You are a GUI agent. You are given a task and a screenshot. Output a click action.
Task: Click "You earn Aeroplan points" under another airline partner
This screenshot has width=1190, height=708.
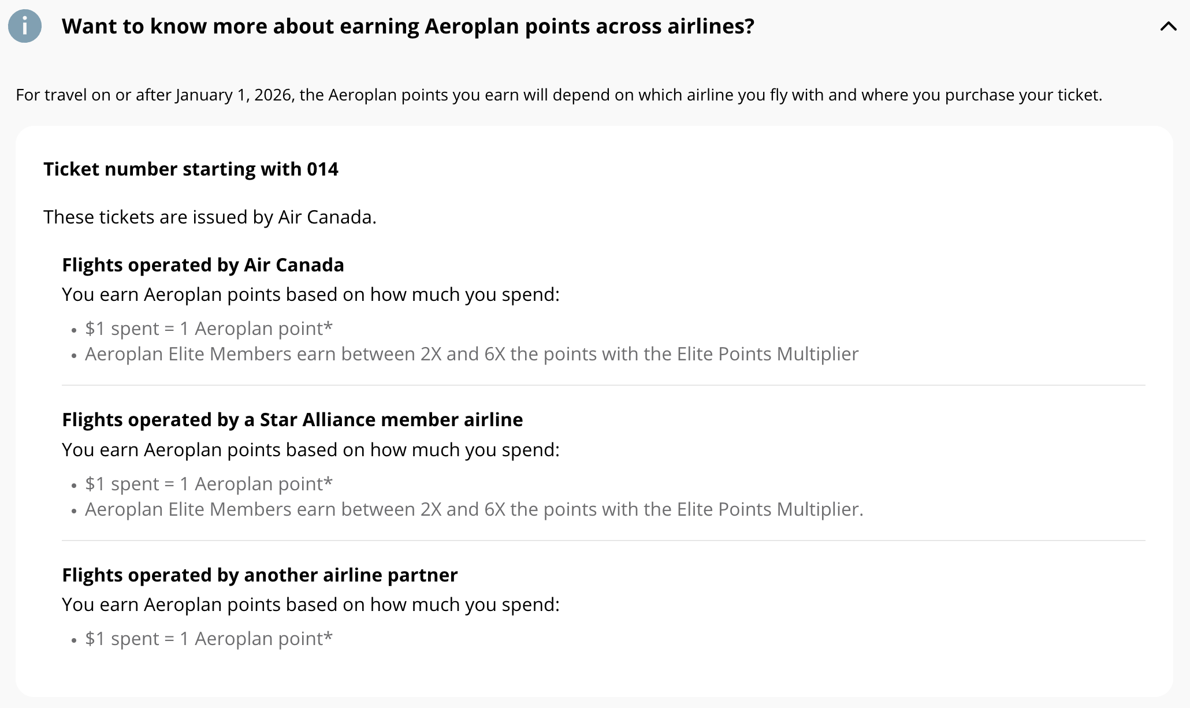coord(311,605)
